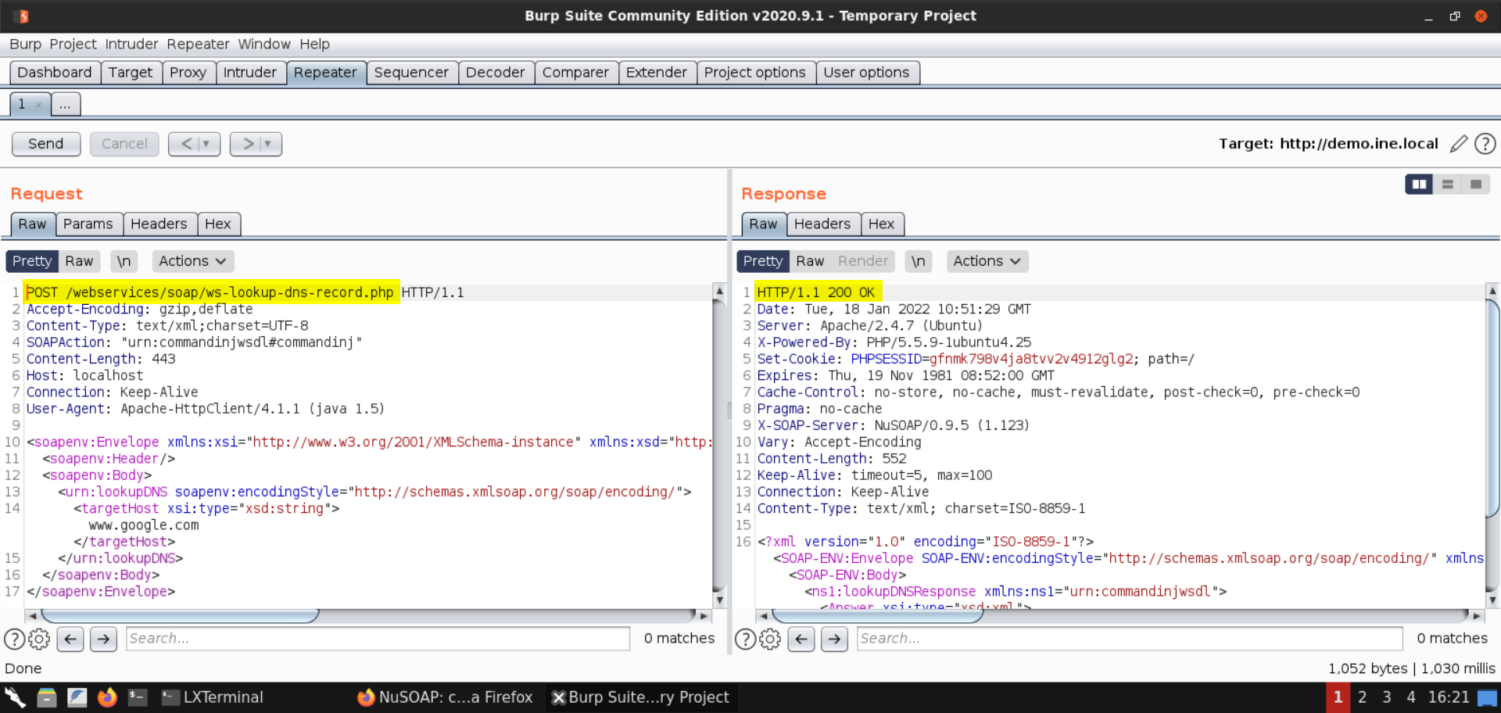Open the Project menu in menu bar
The width and height of the screenshot is (1501, 713).
73,44
